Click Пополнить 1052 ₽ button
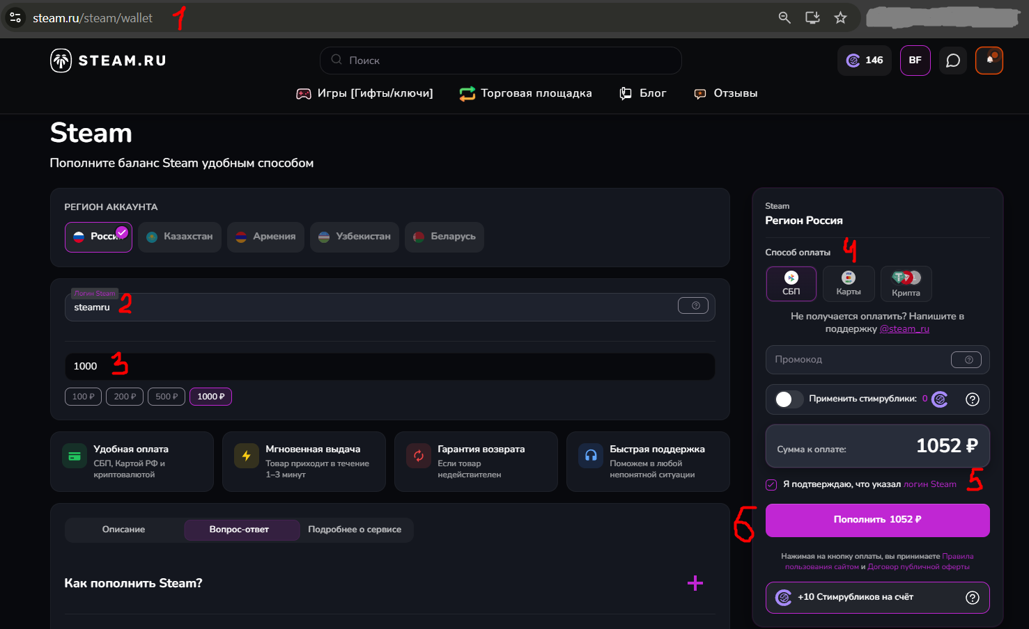Viewport: 1029px width, 629px height. [877, 520]
